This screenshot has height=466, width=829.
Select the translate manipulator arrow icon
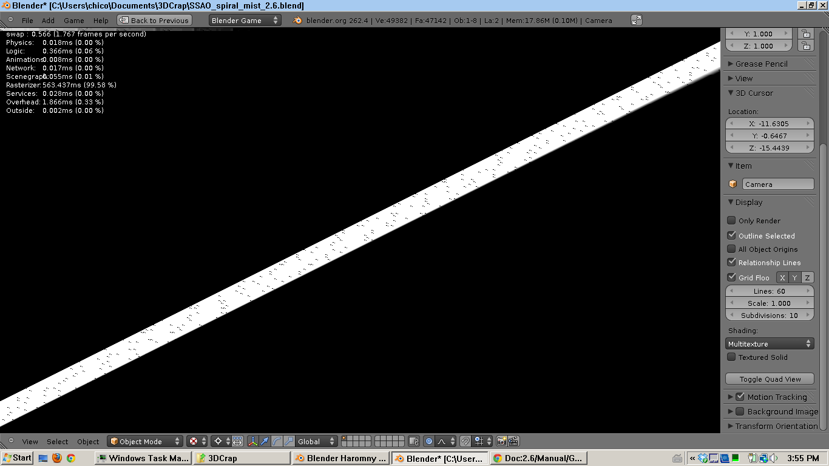(265, 441)
